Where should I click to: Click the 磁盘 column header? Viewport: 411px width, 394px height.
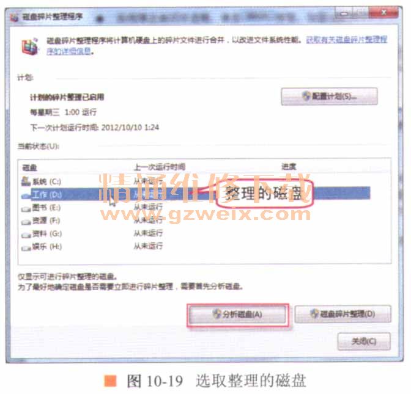pos(29,167)
